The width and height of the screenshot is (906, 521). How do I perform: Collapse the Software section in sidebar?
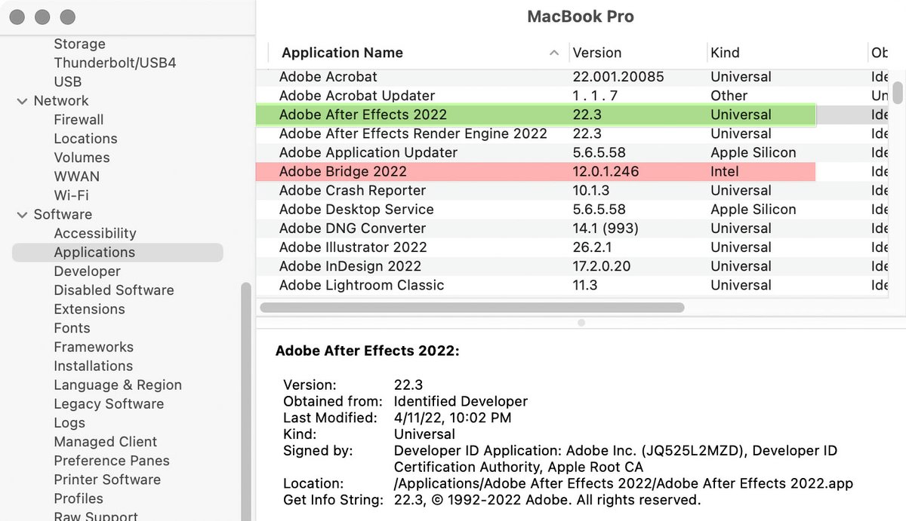(22, 215)
